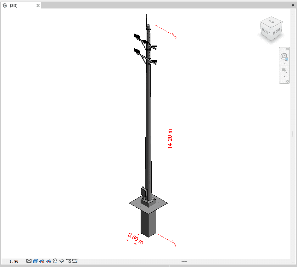Expand the Zoom options dropdown arrow
This screenshot has width=297, height=267.
[x=284, y=76]
